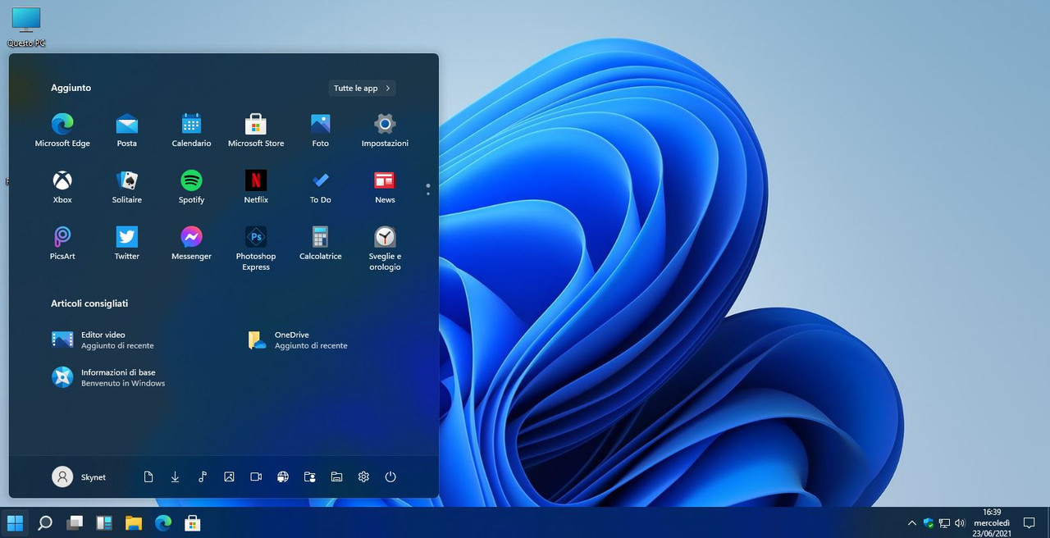The width and height of the screenshot is (1050, 538).
Task: Open Sveglie e orologio
Action: pos(385,248)
